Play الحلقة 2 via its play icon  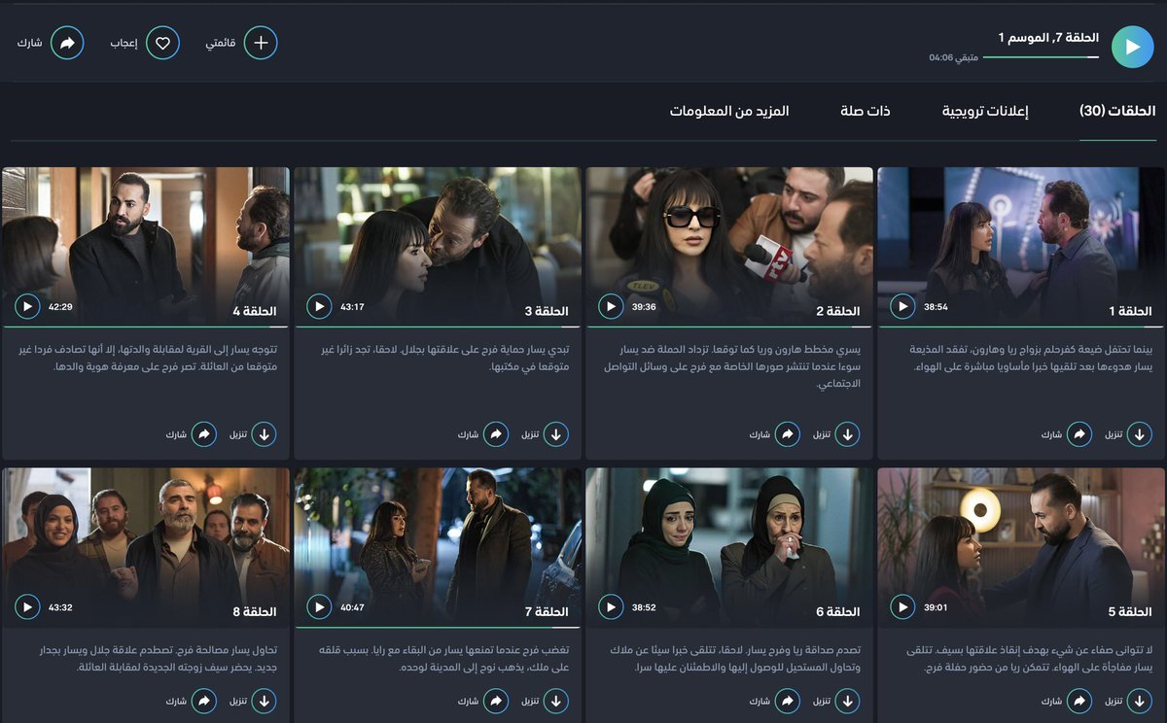coord(611,307)
